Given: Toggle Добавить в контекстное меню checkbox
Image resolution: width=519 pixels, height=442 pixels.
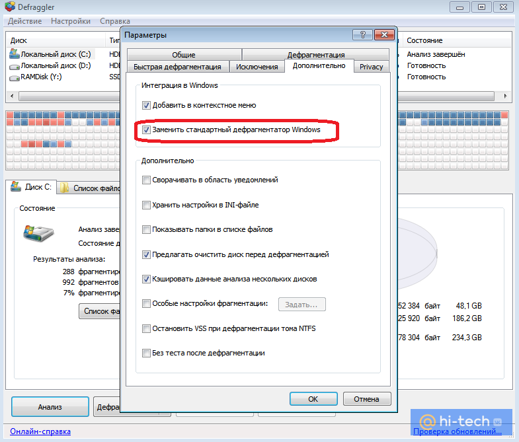Looking at the screenshot, I should (146, 106).
